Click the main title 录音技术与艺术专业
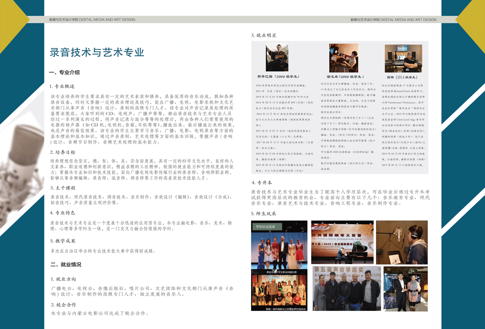 point(97,52)
